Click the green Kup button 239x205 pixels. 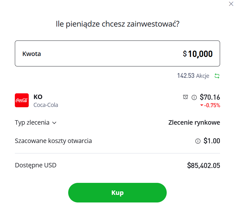point(117,192)
